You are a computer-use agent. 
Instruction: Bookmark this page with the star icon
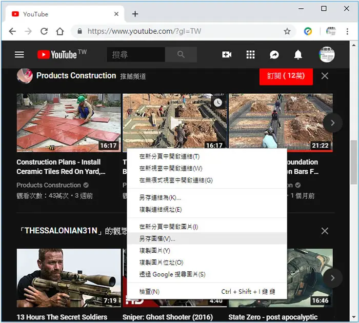287,31
